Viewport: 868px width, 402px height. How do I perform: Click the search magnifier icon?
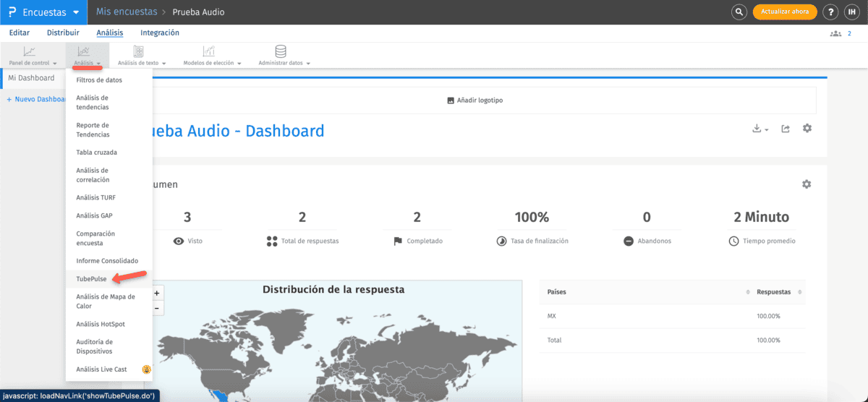point(739,12)
